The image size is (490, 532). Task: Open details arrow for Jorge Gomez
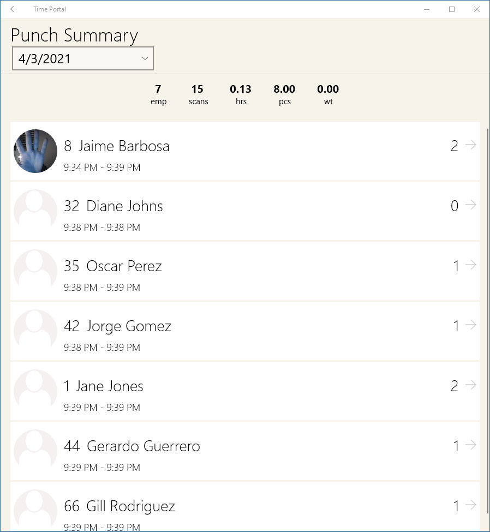(471, 325)
